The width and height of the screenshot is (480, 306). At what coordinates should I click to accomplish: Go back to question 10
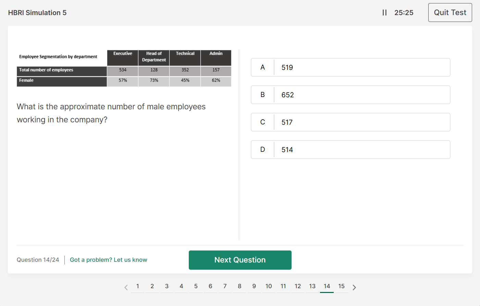[x=269, y=286]
